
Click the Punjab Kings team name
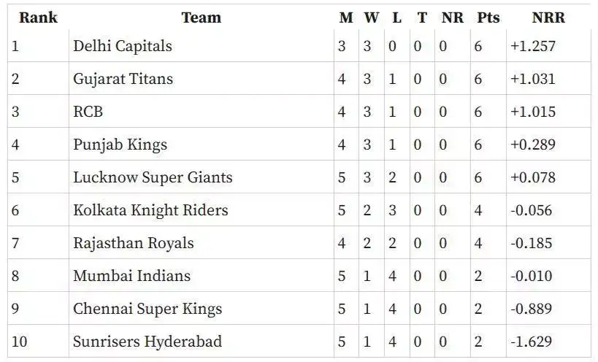[120, 145]
